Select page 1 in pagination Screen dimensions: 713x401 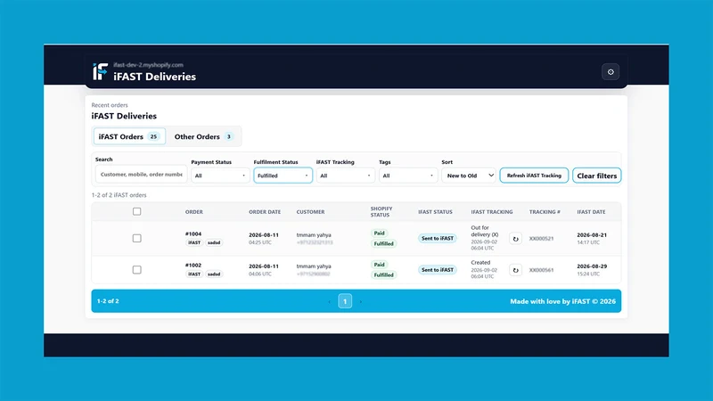(x=345, y=301)
